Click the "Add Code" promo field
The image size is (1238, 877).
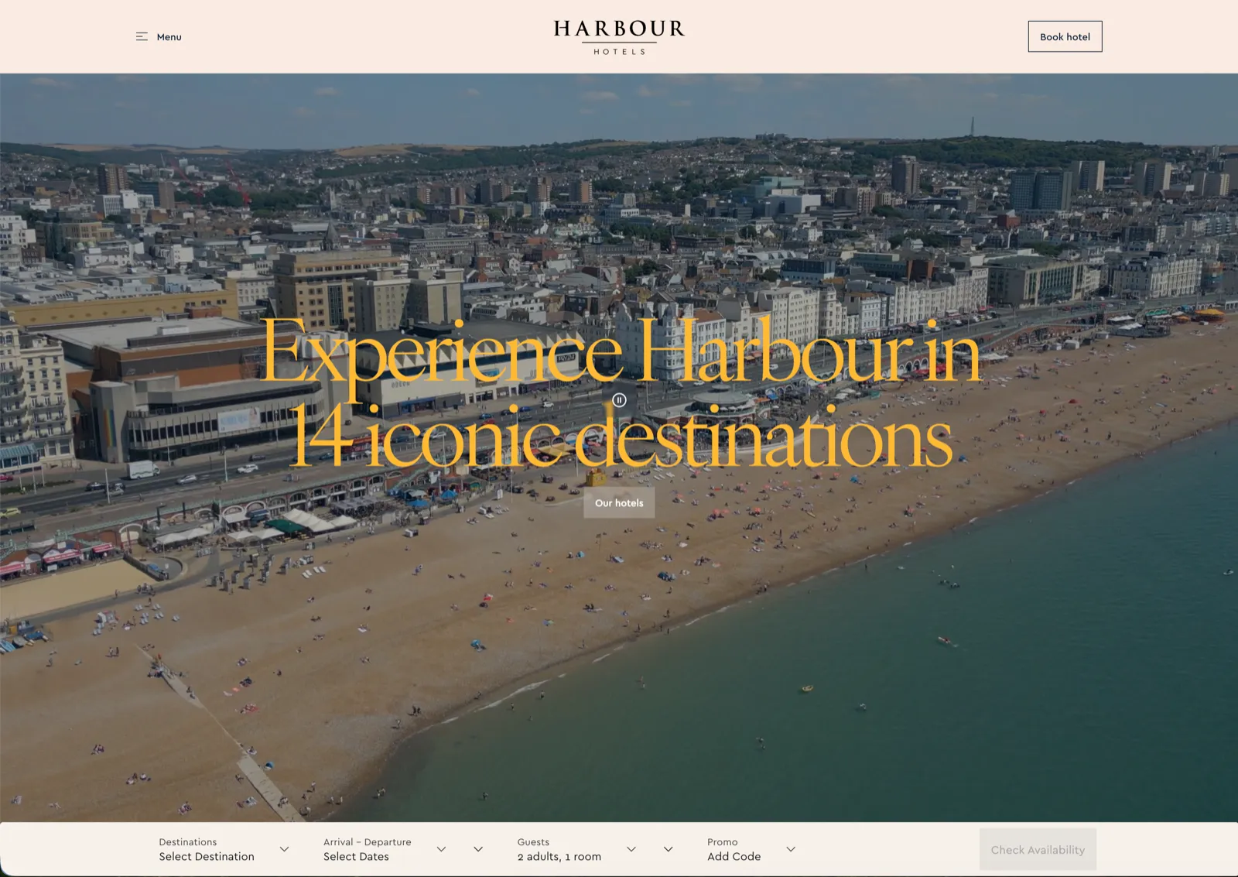click(x=734, y=856)
